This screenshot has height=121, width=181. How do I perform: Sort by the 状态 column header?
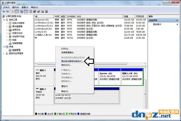click(x=99, y=17)
